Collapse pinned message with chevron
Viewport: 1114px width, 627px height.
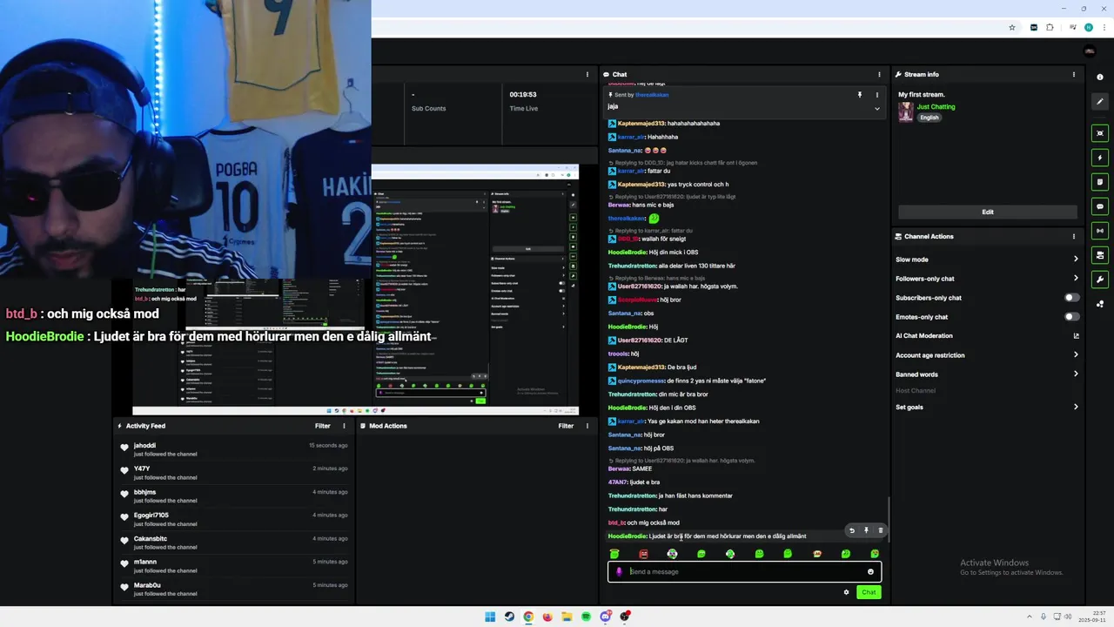[x=877, y=108]
